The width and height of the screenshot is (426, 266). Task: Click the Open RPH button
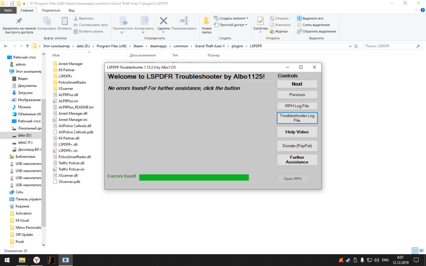click(293, 179)
